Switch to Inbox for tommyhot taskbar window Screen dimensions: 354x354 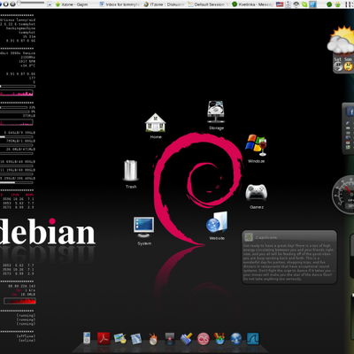click(119, 4)
